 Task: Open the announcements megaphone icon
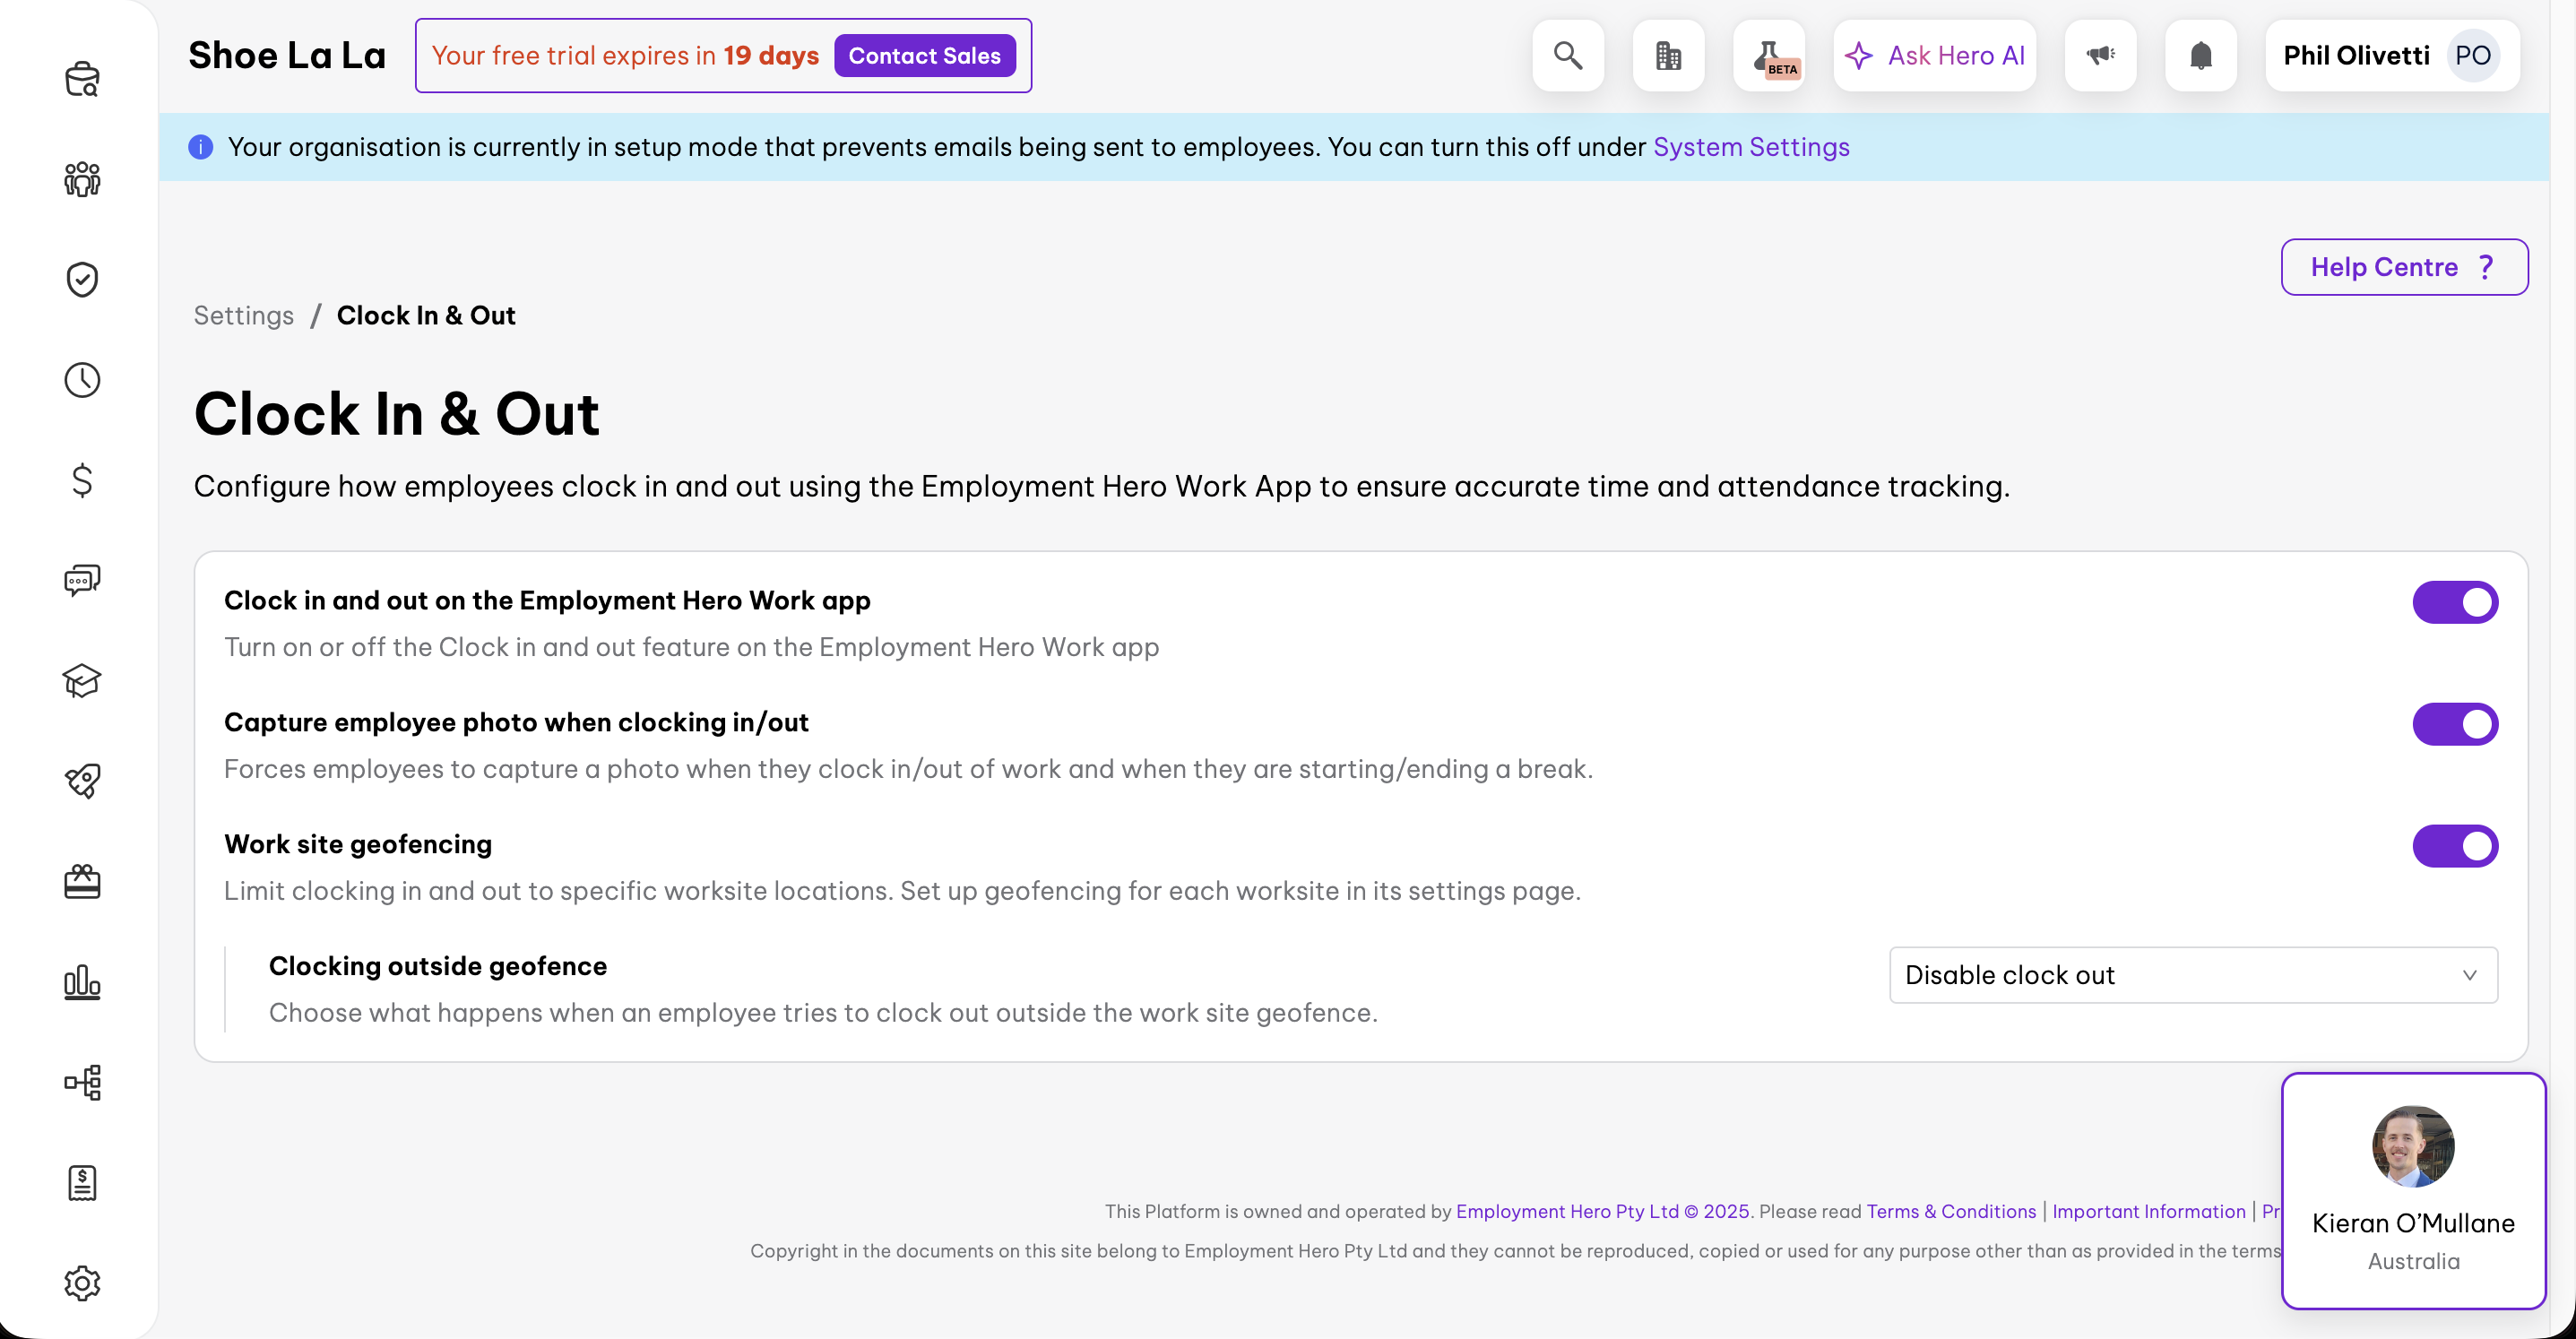coord(2100,55)
